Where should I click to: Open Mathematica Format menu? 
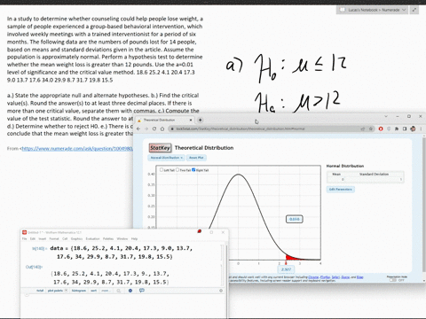[54, 238]
